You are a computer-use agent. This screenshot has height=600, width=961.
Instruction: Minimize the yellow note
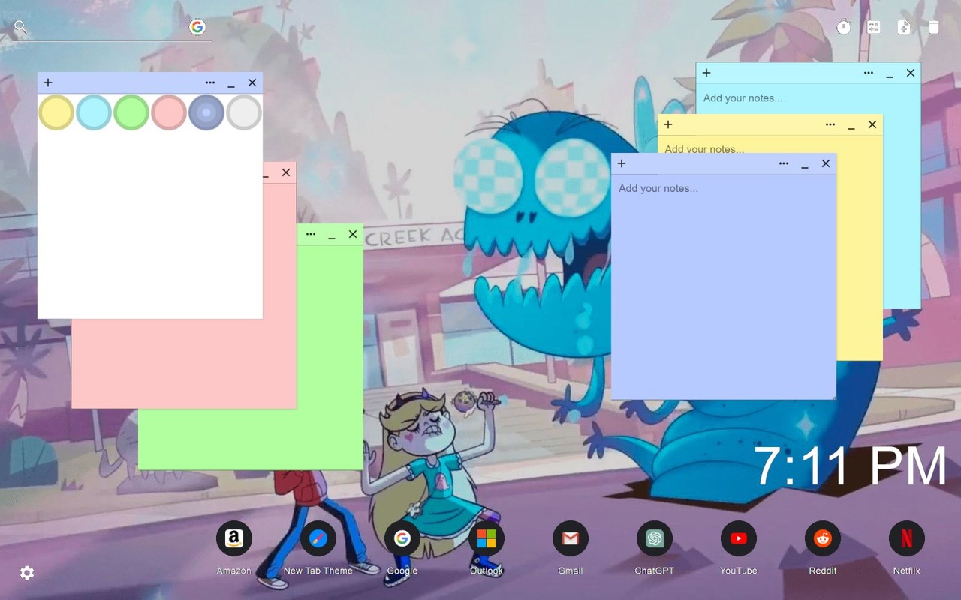pos(851,126)
